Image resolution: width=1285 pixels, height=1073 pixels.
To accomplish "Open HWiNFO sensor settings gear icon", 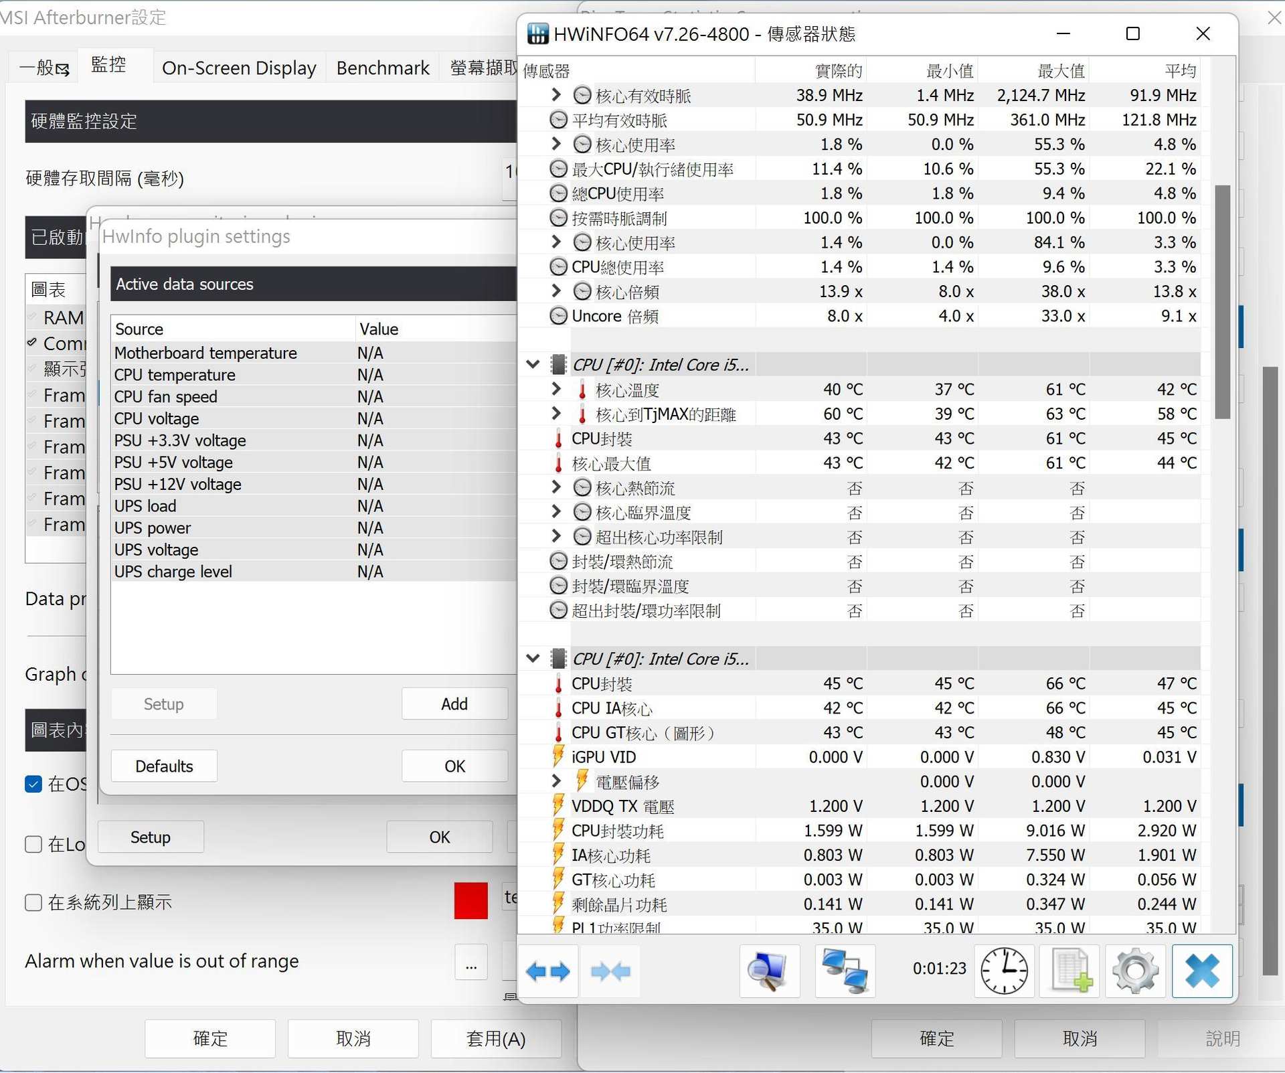I will click(1135, 971).
